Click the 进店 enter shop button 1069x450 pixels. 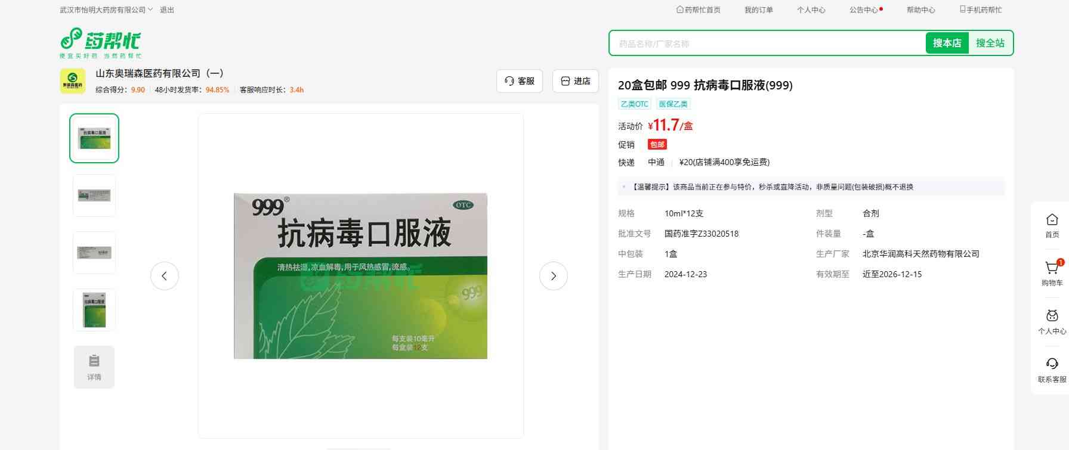[x=576, y=81]
